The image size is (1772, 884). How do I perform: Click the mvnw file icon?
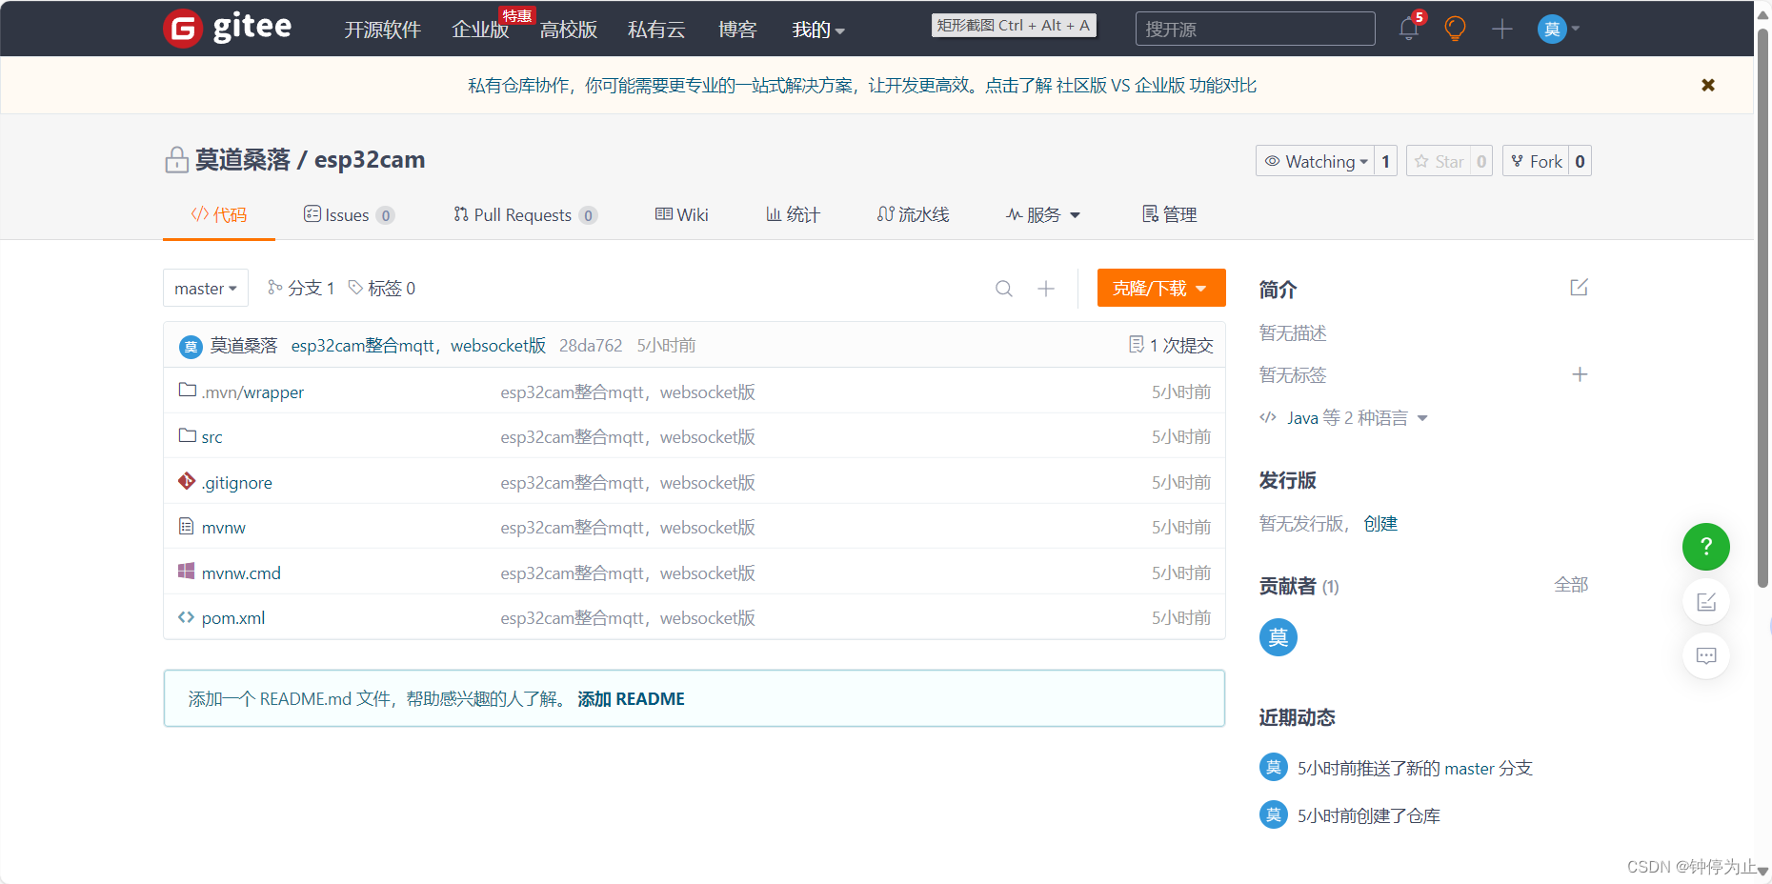pos(187,526)
